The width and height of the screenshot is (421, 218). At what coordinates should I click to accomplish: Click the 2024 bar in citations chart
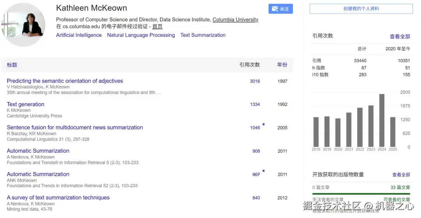(x=382, y=120)
